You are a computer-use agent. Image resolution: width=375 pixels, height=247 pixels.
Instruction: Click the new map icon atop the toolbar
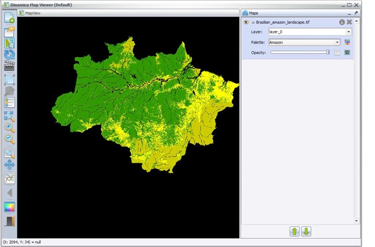[9, 17]
